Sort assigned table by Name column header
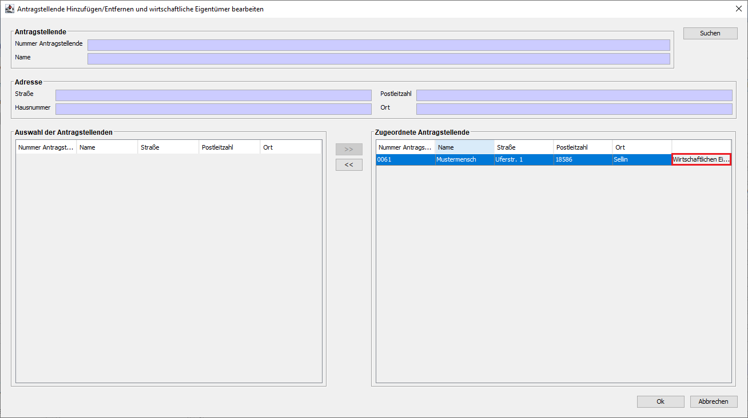The image size is (748, 418). tap(464, 147)
